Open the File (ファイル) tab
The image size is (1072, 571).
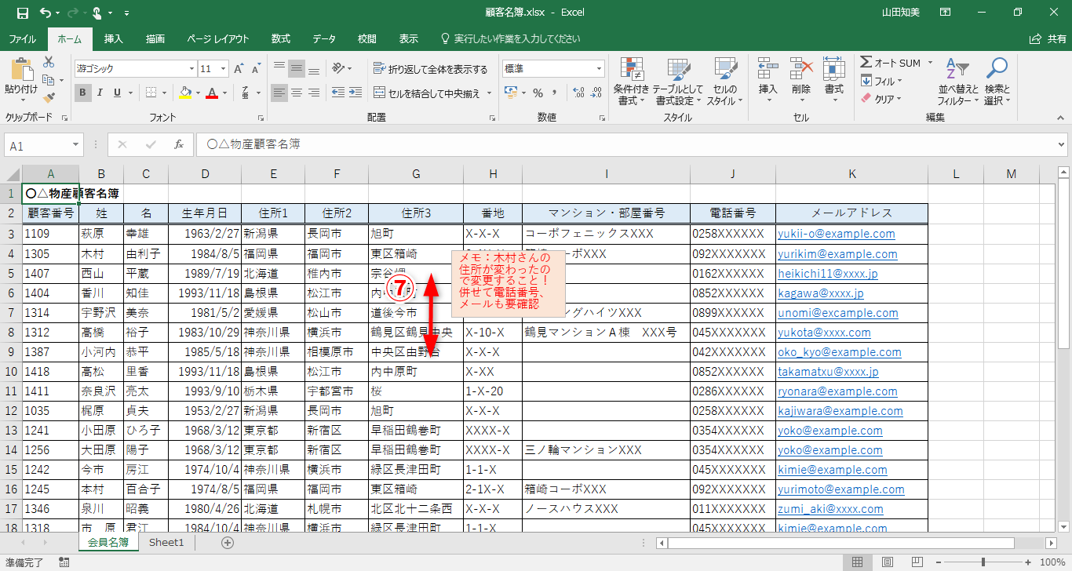pos(22,38)
